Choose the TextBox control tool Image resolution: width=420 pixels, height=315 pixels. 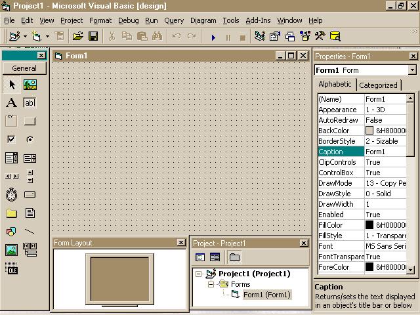click(x=30, y=103)
